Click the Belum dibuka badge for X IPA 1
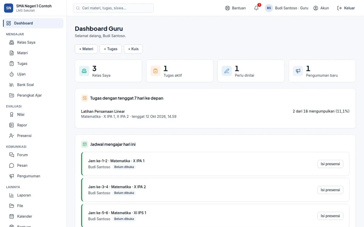The image size is (364, 227). point(124,167)
